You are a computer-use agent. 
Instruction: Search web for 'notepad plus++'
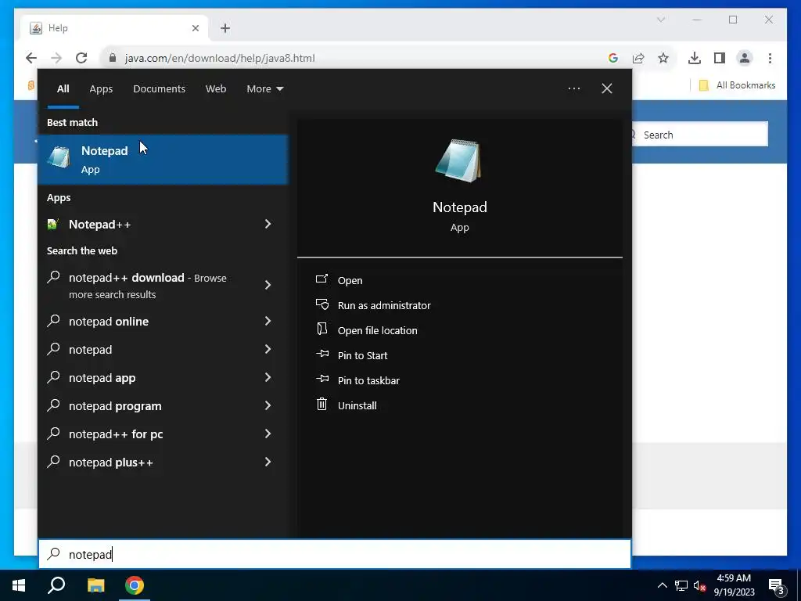pos(111,462)
